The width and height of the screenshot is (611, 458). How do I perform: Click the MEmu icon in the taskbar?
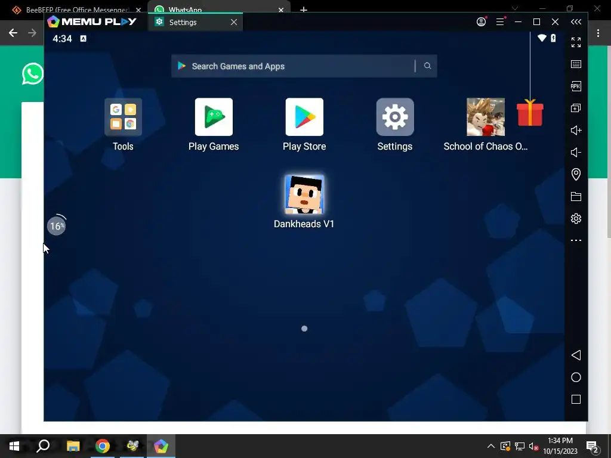[x=161, y=446]
